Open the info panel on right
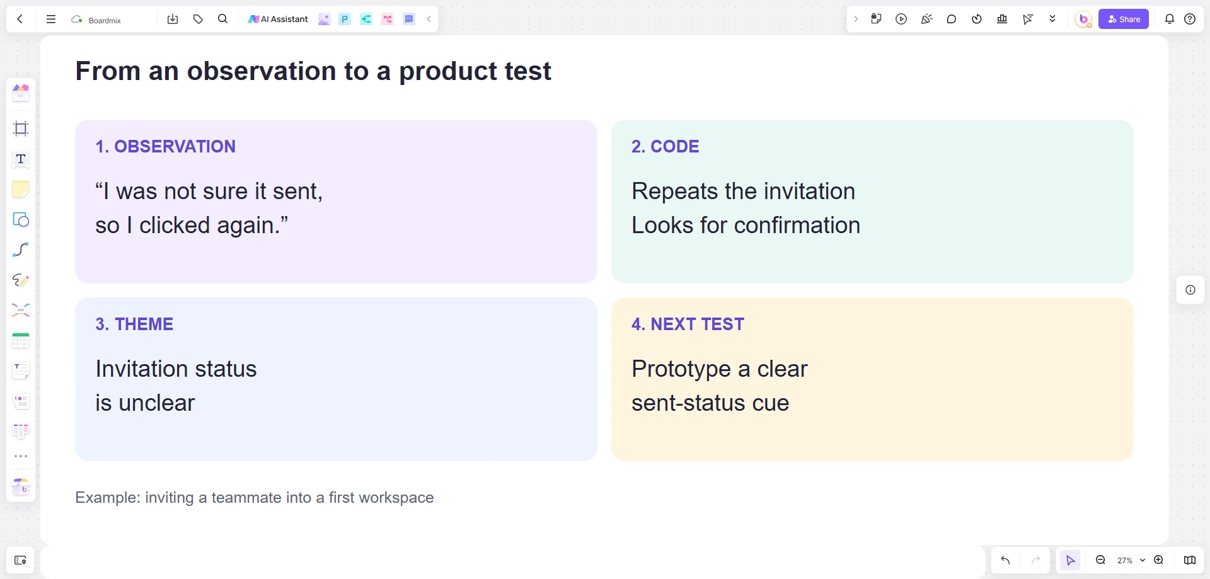Viewport: 1210px width, 579px height. [1190, 290]
